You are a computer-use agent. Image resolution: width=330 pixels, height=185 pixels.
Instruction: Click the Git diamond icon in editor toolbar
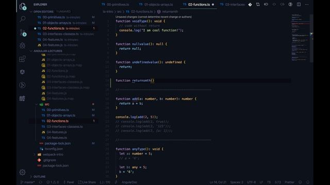tap(250, 5)
